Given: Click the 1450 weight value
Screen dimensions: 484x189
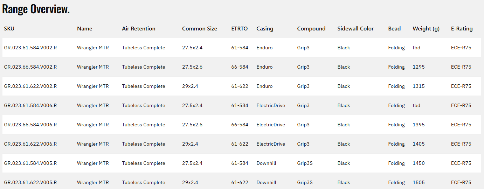Looking at the screenshot, I should [x=419, y=163].
